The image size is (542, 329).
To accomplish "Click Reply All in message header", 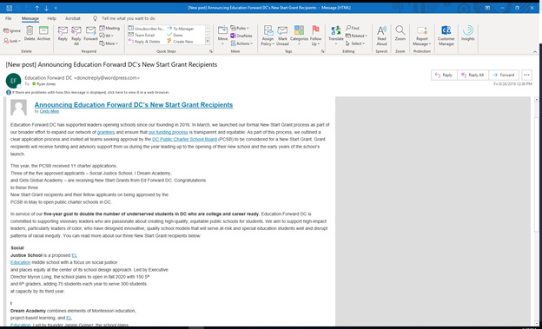I will point(473,75).
